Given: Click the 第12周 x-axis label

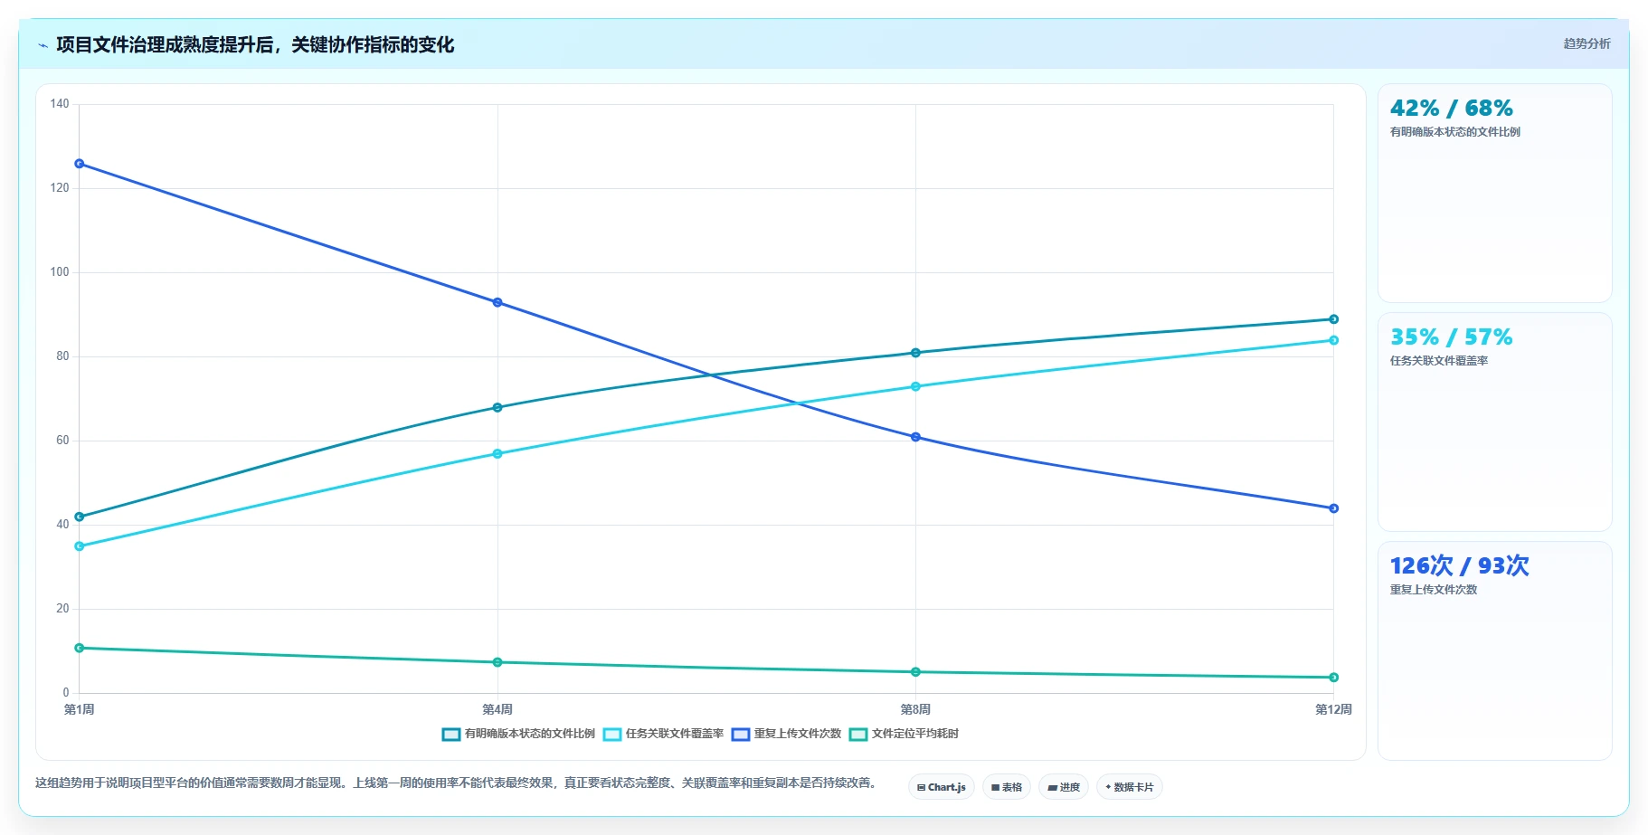Looking at the screenshot, I should pos(1333,709).
